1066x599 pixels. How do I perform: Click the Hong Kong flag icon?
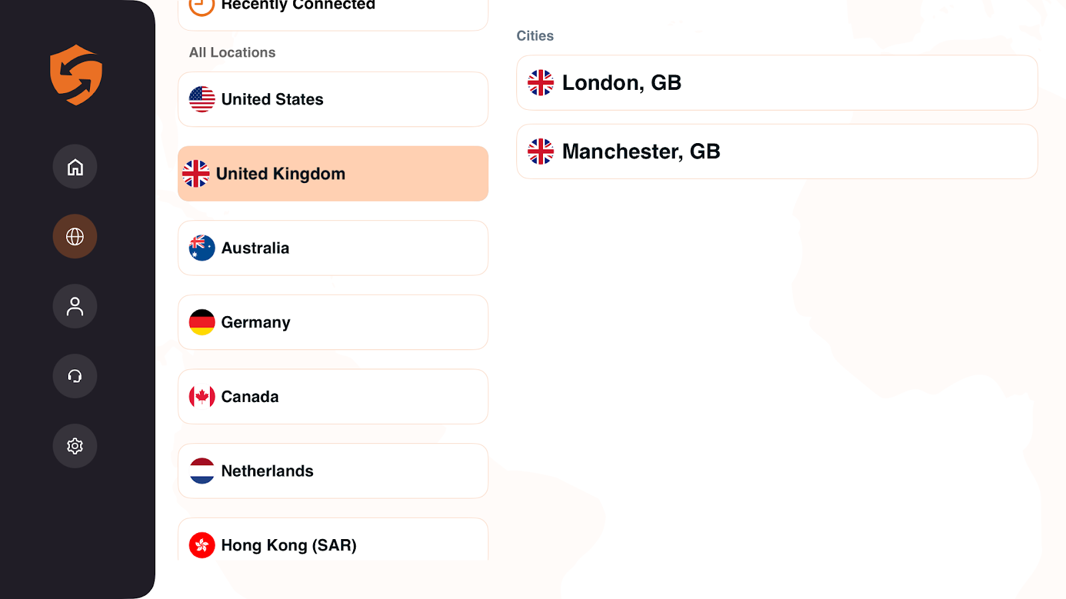[202, 545]
